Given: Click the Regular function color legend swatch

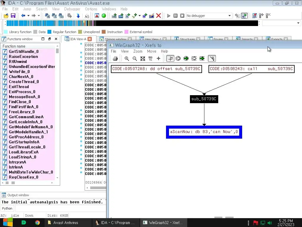Looking at the screenshot, I should tap(50, 32).
